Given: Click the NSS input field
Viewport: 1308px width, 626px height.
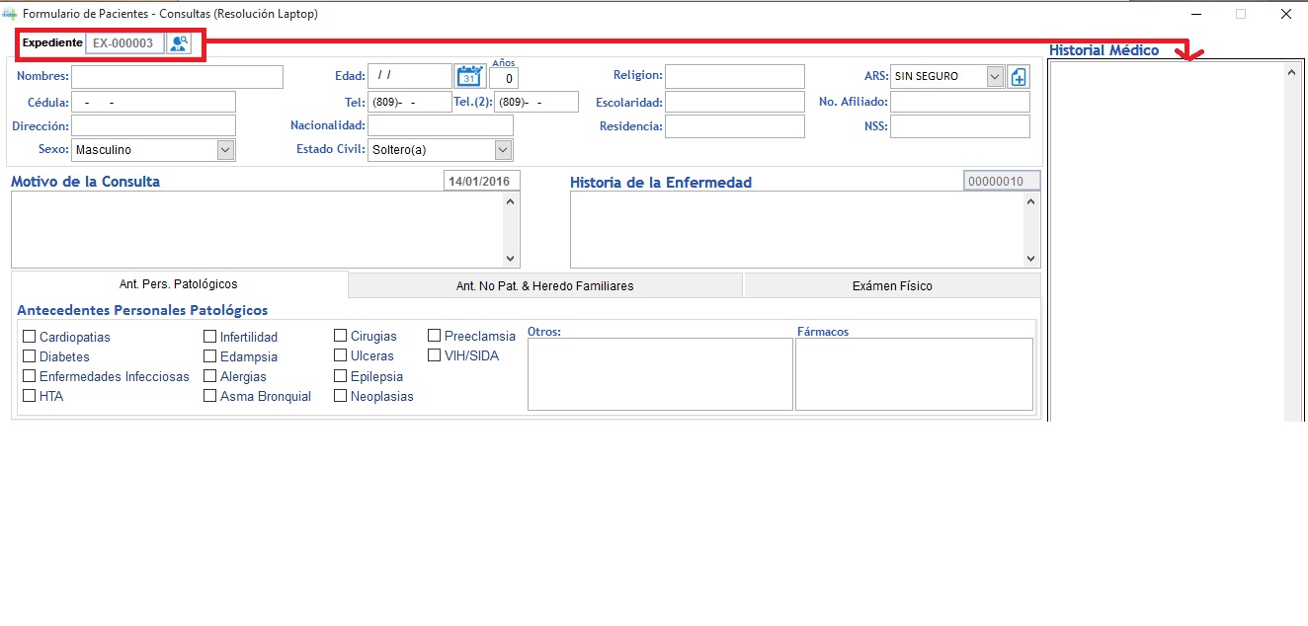Looking at the screenshot, I should [960, 126].
